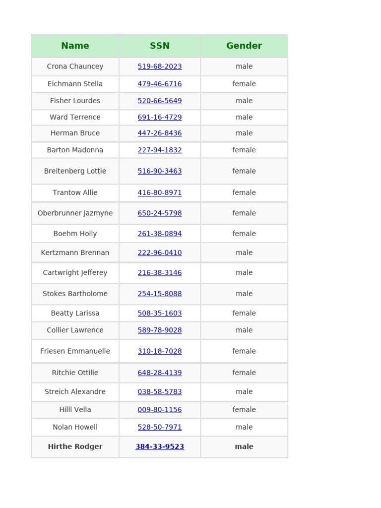Click the Name column header
Image resolution: width=381 pixels, height=508 pixels.
[75, 46]
